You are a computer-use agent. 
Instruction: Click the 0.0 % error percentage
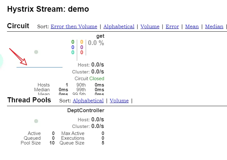(96, 43)
